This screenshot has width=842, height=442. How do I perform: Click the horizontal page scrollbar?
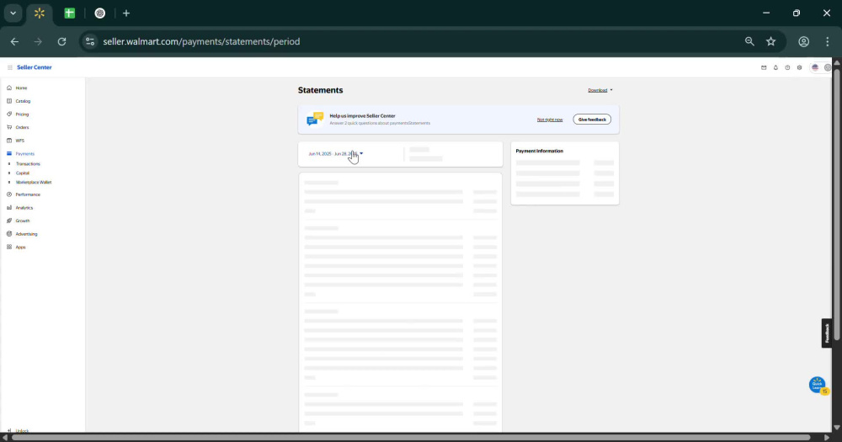[x=411, y=438]
